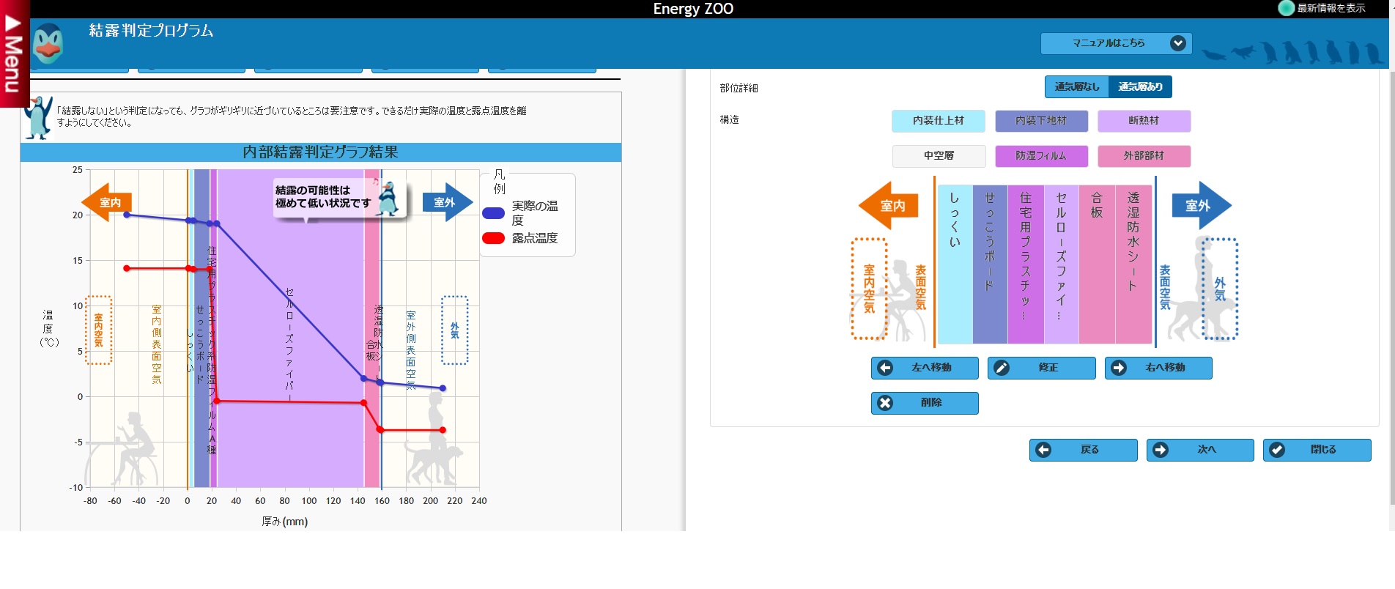Open the マニュアルはこちら dropdown
Screen dimensions: 1395x589
1116,43
